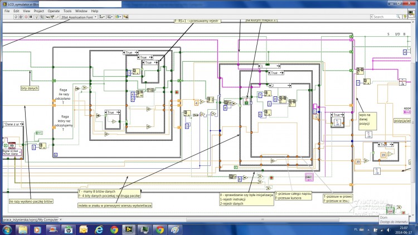Screen dimensions: 418x235
Task: Open the Distribute Objects dropdown
Action: coord(110,17)
